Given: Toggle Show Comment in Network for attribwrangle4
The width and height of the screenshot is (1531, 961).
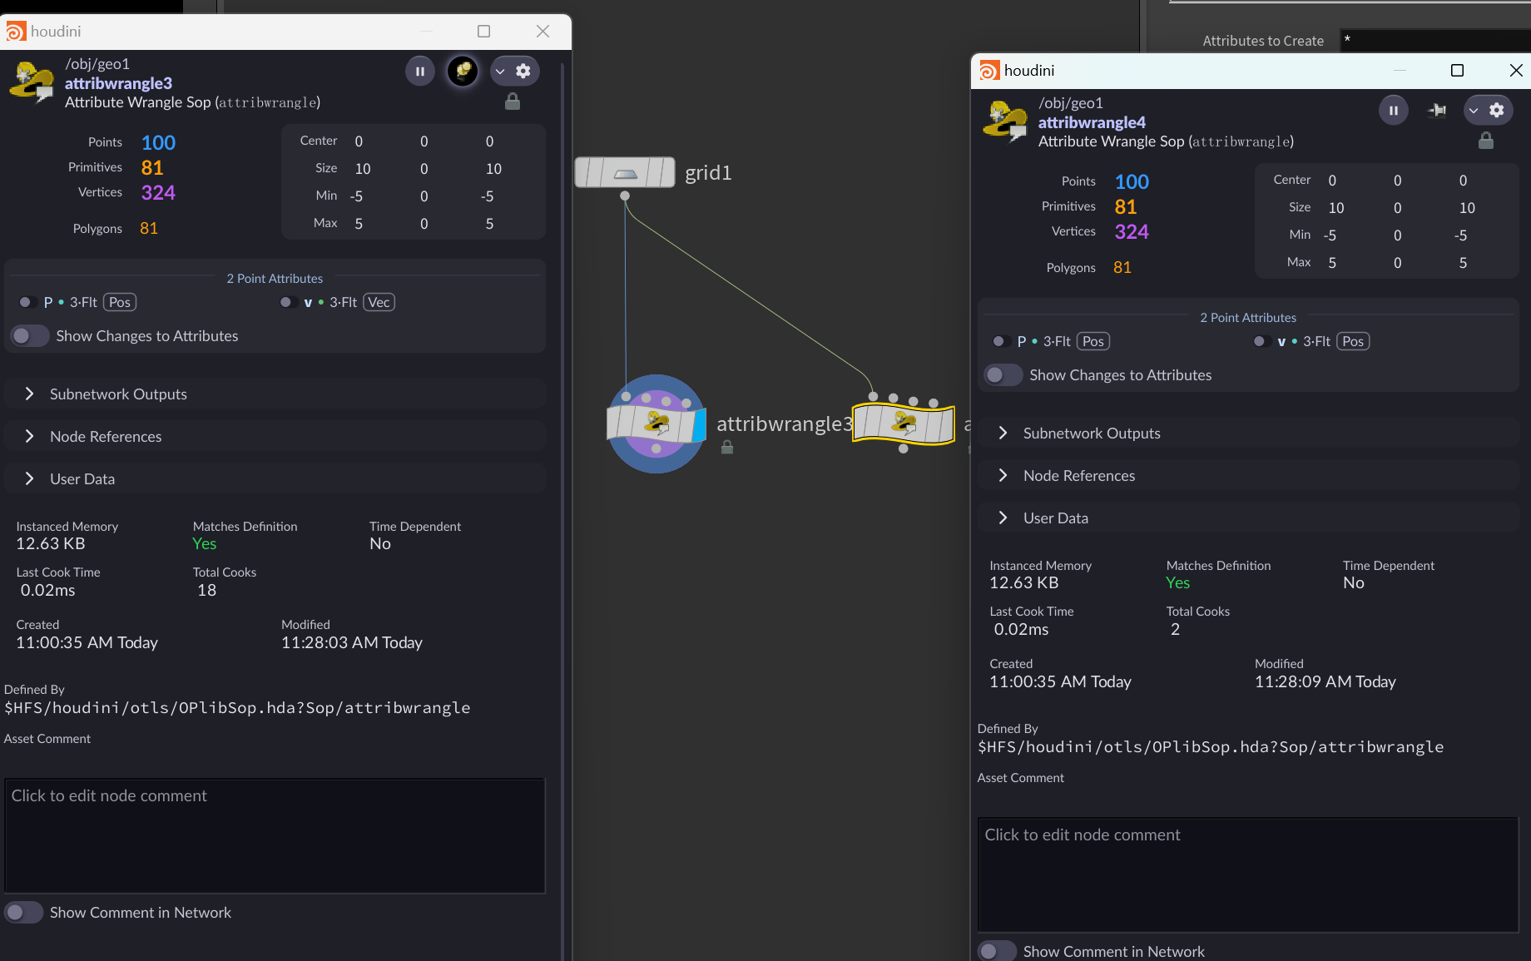Looking at the screenshot, I should [997, 951].
